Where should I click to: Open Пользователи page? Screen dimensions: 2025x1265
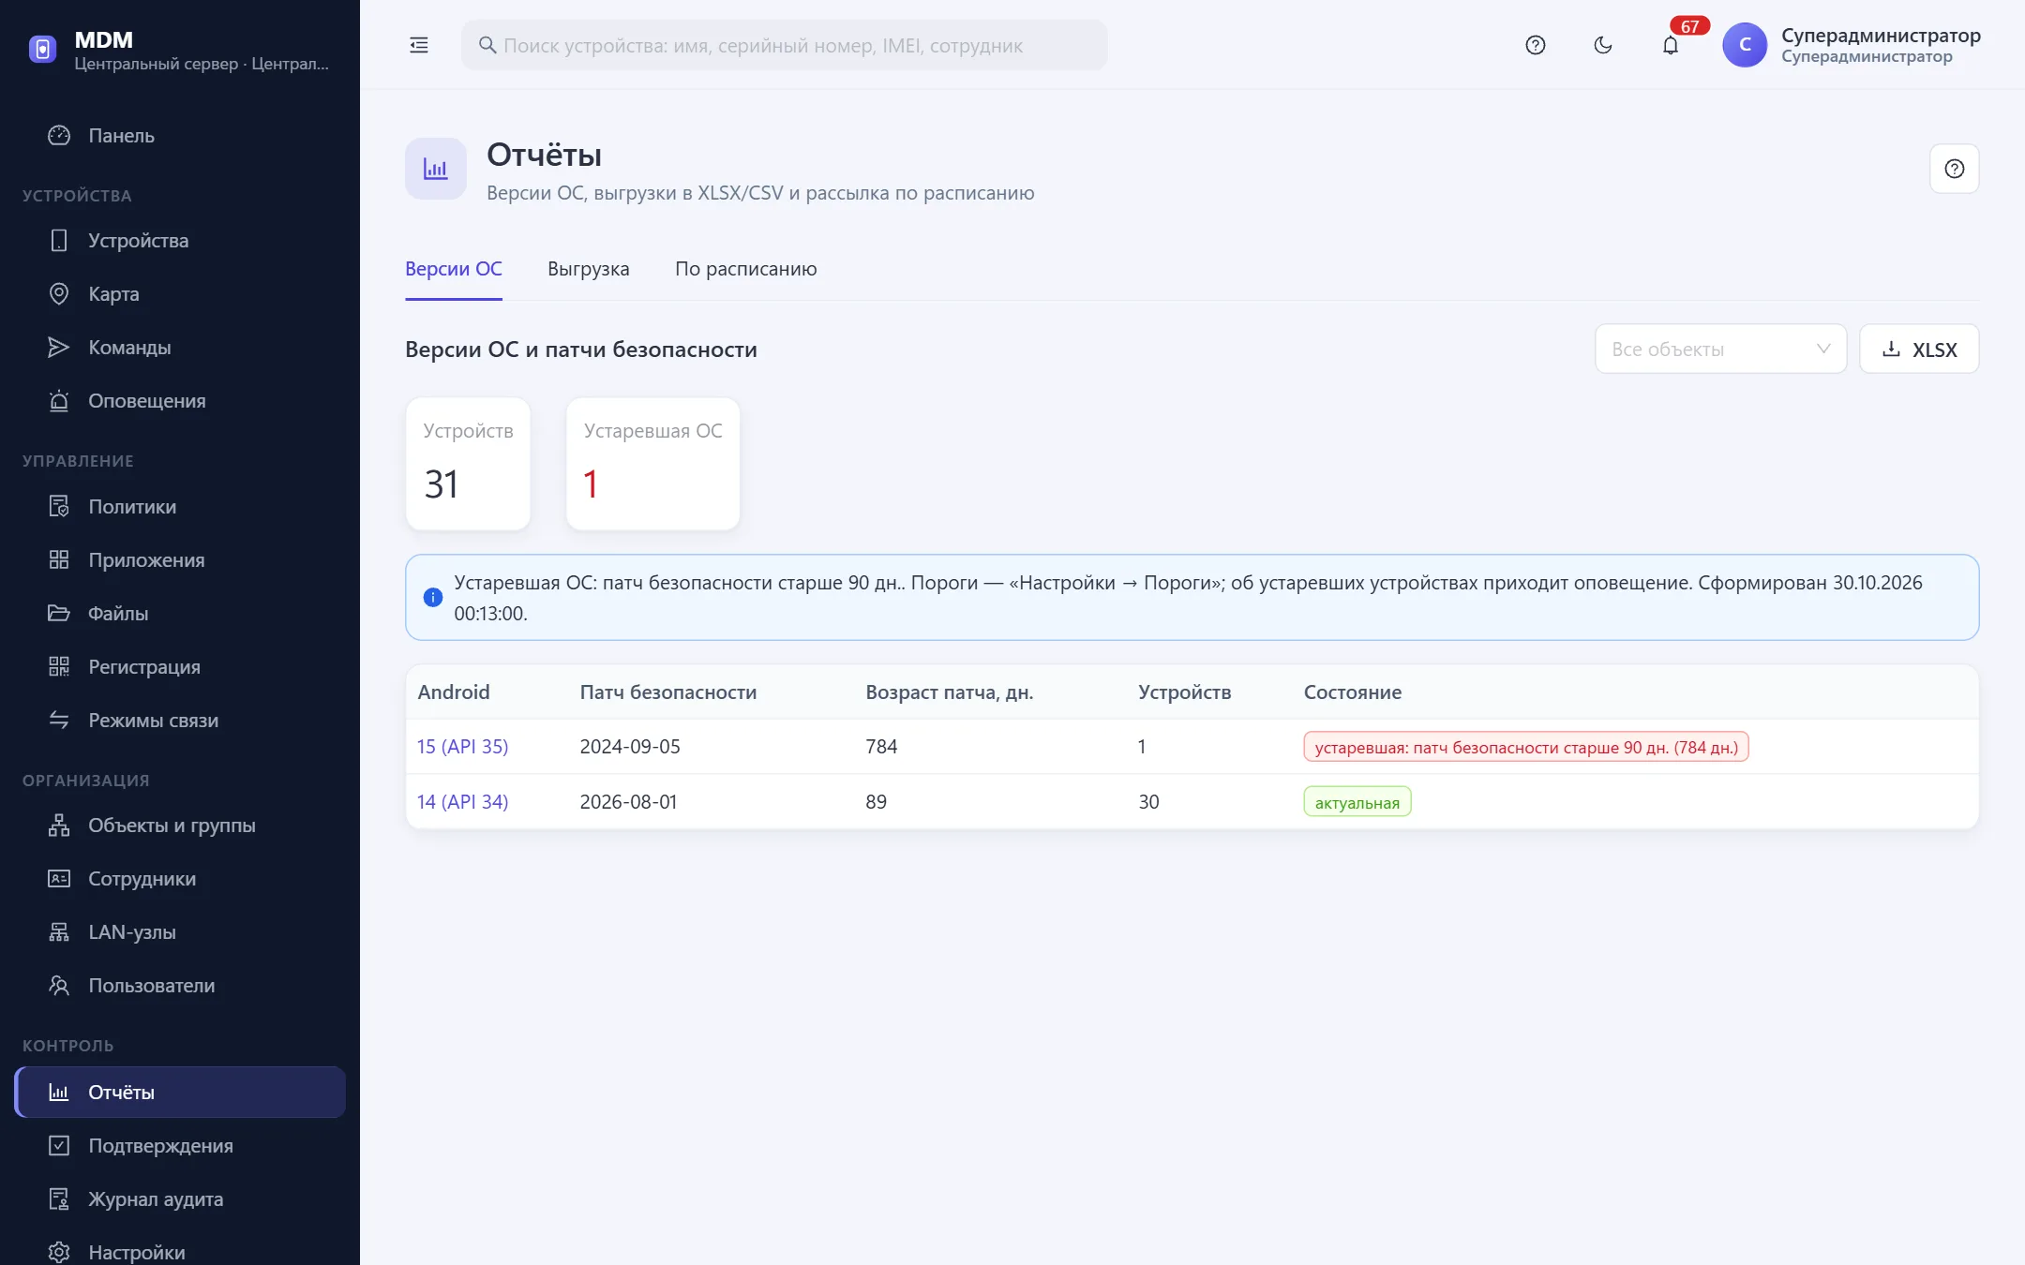pyautogui.click(x=180, y=986)
